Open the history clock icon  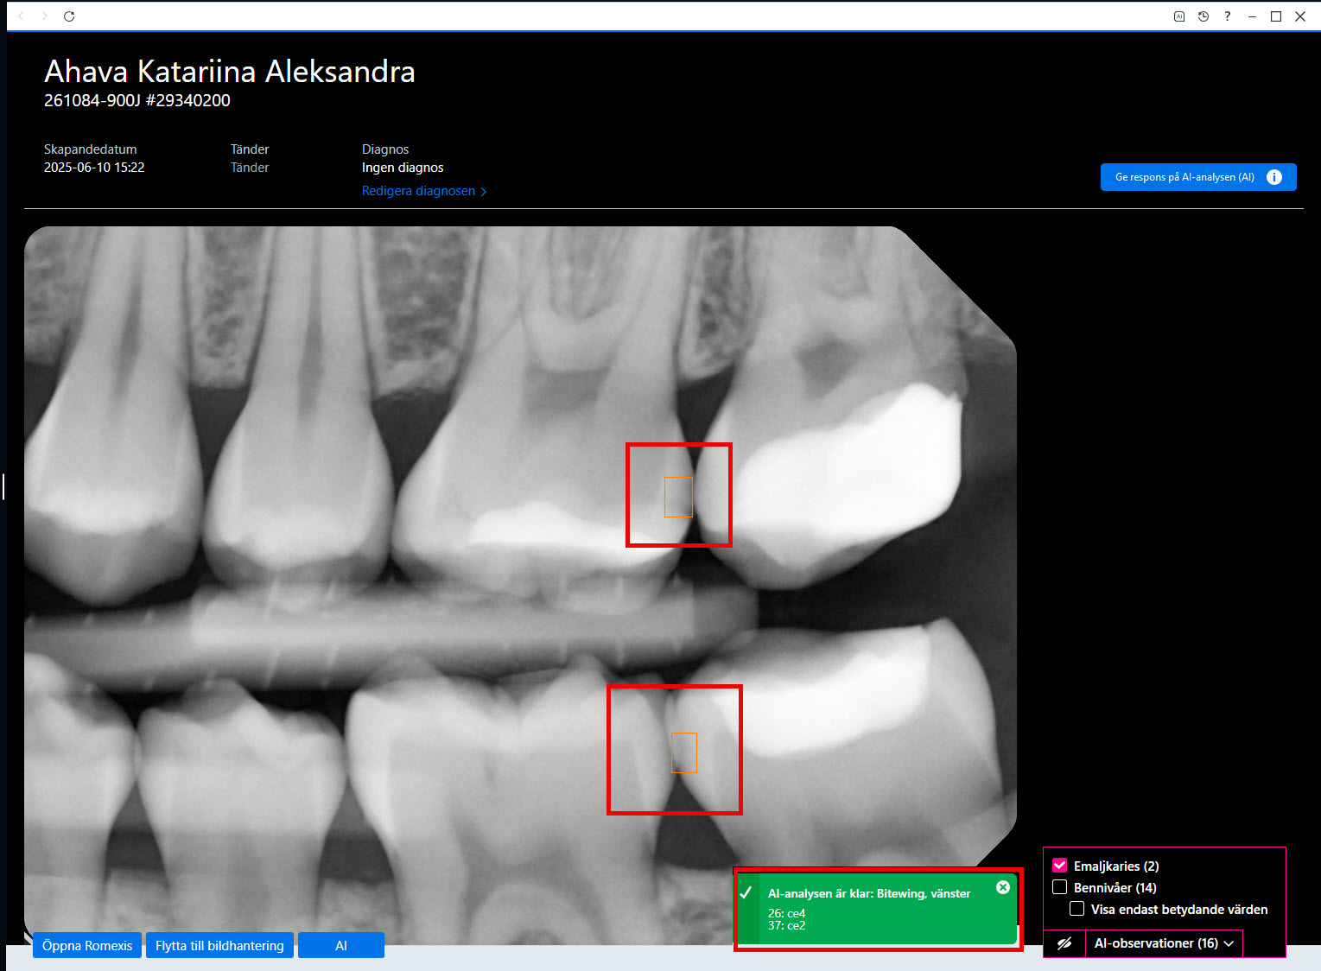pos(1204,16)
